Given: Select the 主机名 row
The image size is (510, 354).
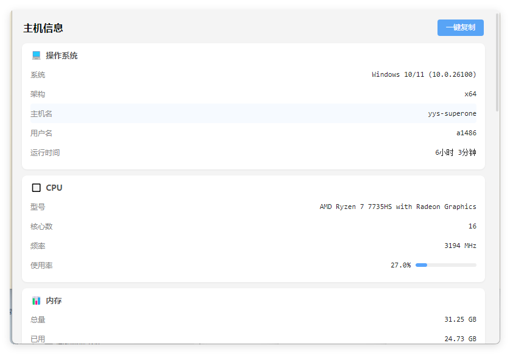Looking at the screenshot, I should tap(253, 113).
